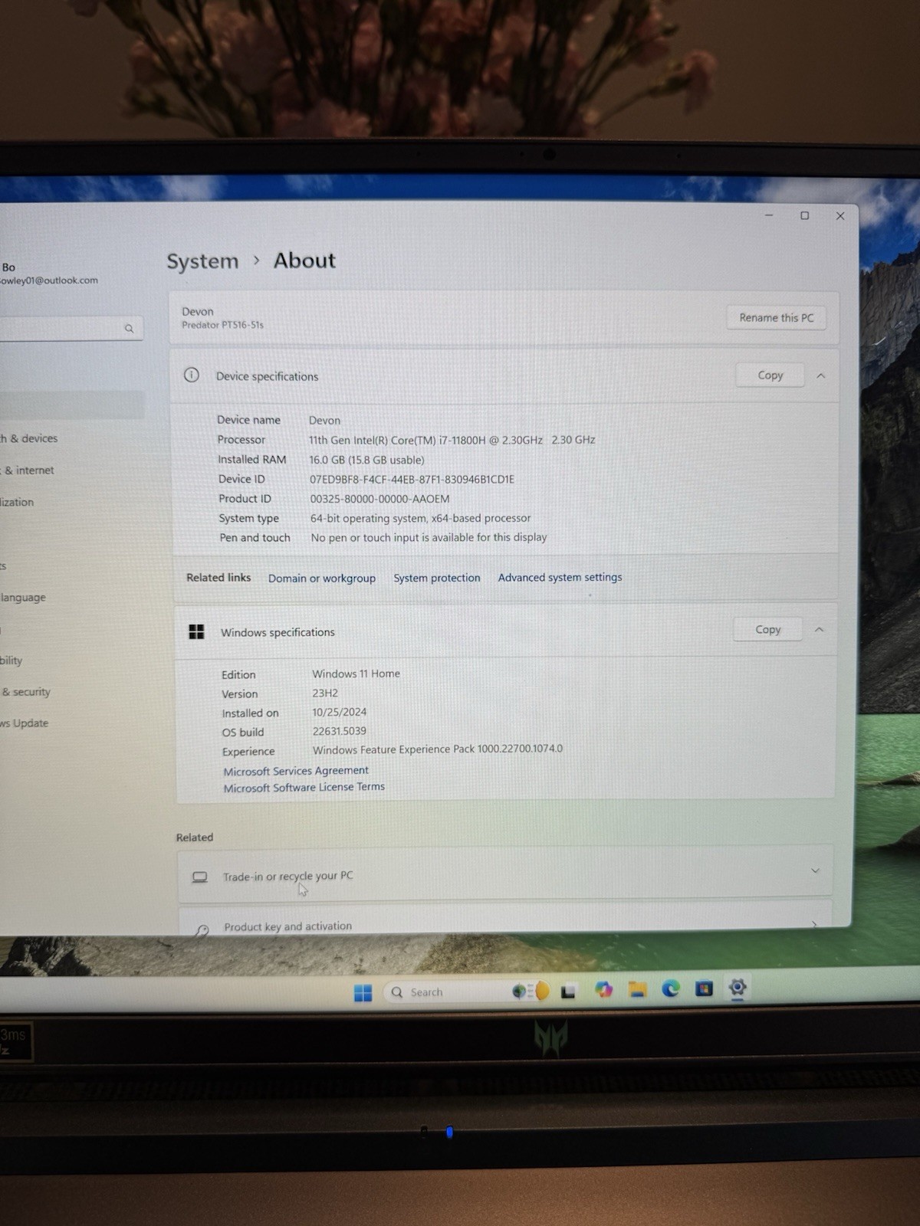Open File Explorer from the taskbar
Screen dimensions: 920x1226
tap(637, 989)
